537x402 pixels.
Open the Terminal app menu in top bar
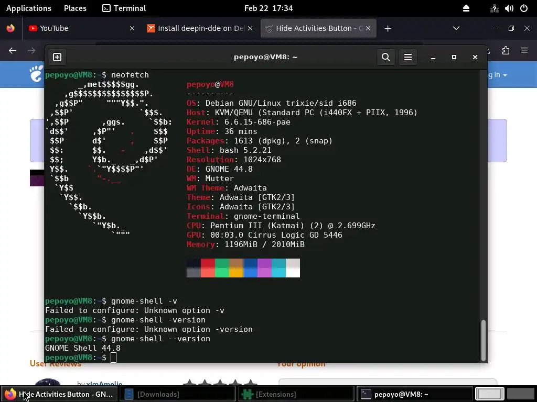(x=124, y=8)
